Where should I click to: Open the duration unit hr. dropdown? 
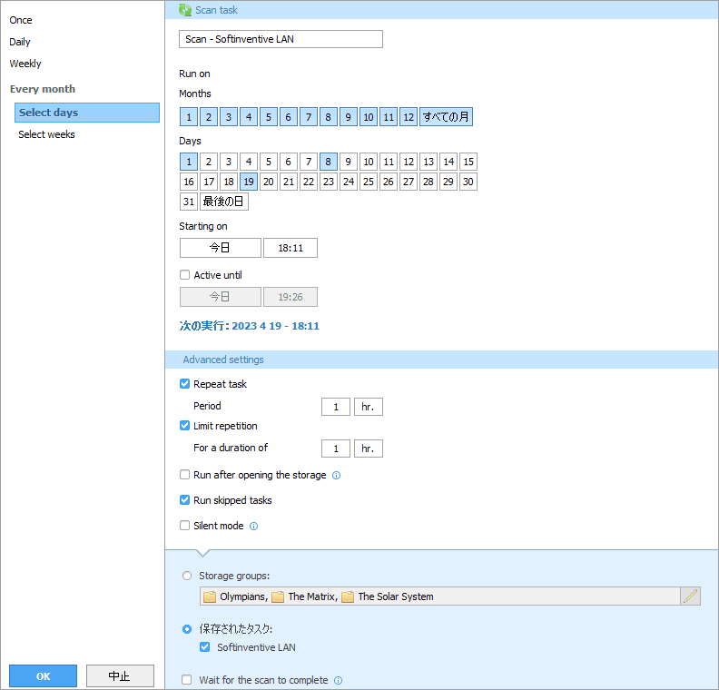(369, 448)
